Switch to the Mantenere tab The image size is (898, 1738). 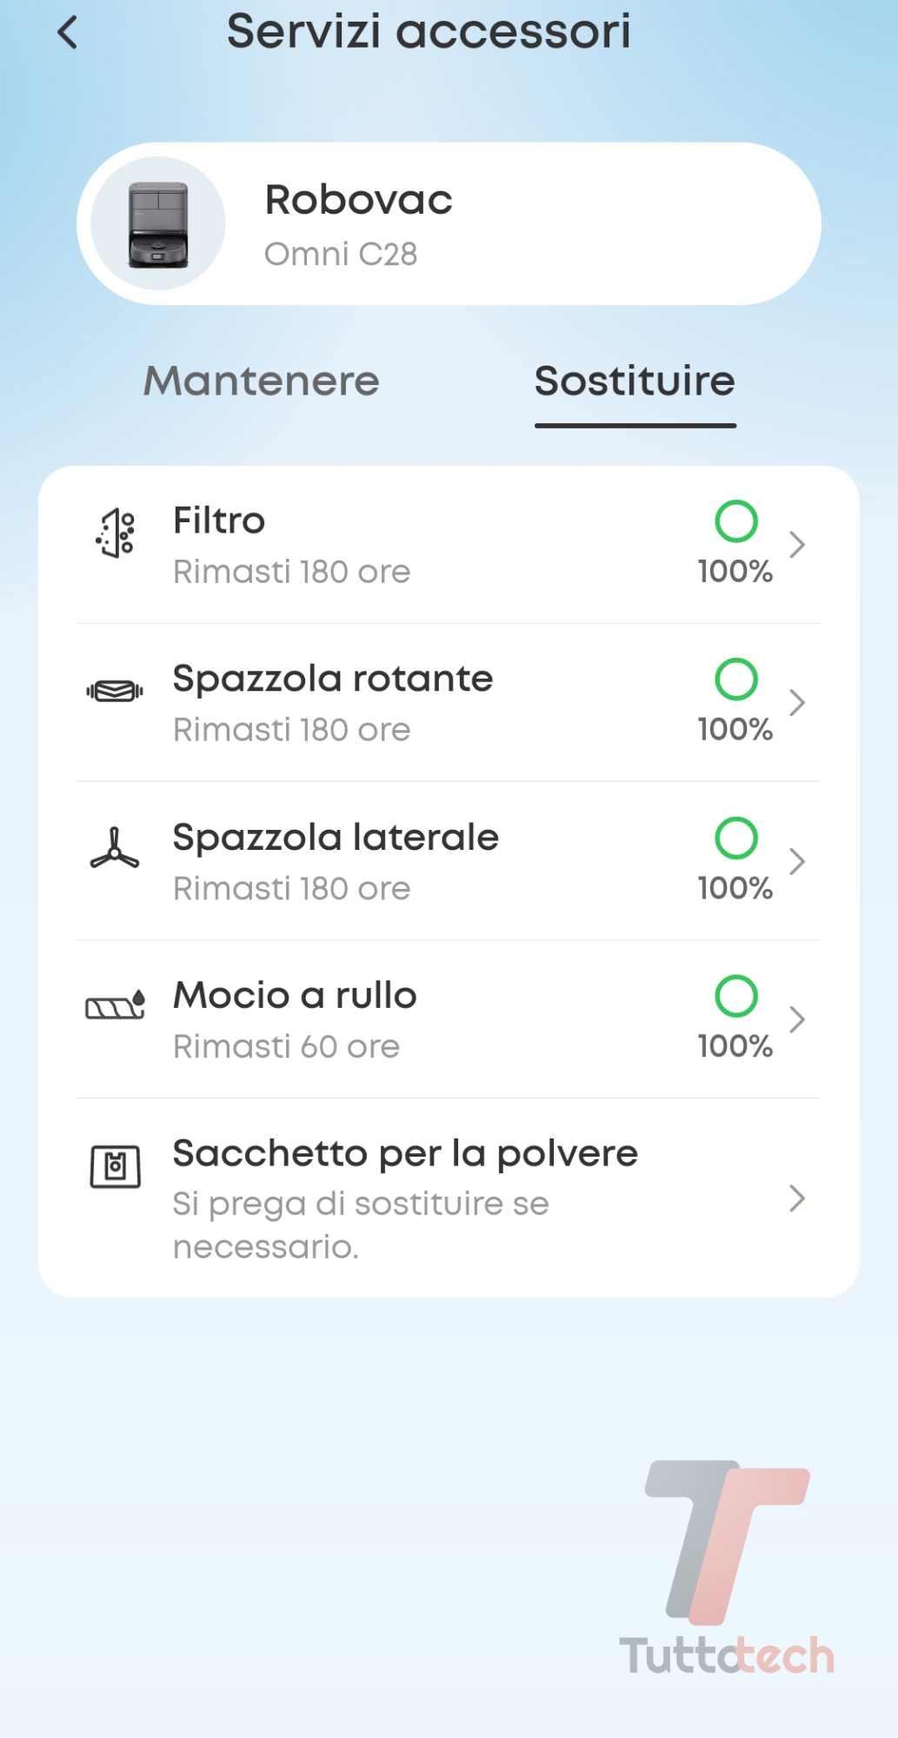tap(262, 381)
